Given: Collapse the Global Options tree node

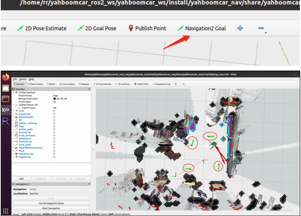Looking at the screenshot, I should point(13,93).
